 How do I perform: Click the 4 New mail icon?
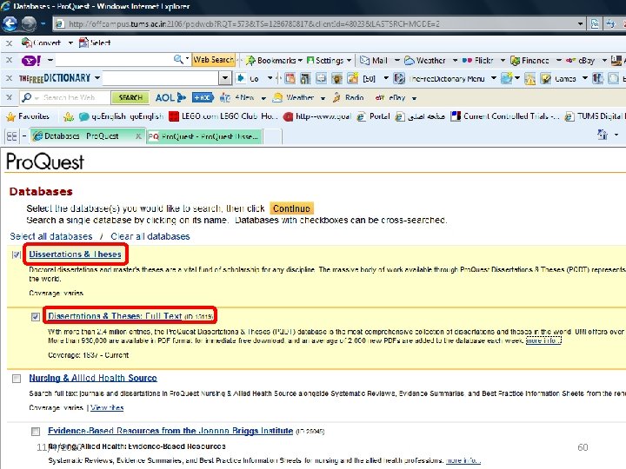tap(225, 97)
